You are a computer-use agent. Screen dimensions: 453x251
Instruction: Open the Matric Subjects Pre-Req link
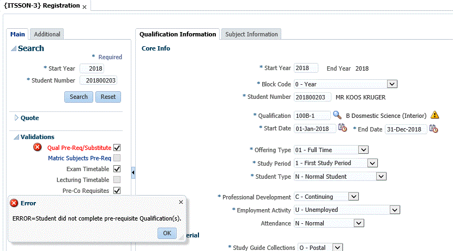80,158
